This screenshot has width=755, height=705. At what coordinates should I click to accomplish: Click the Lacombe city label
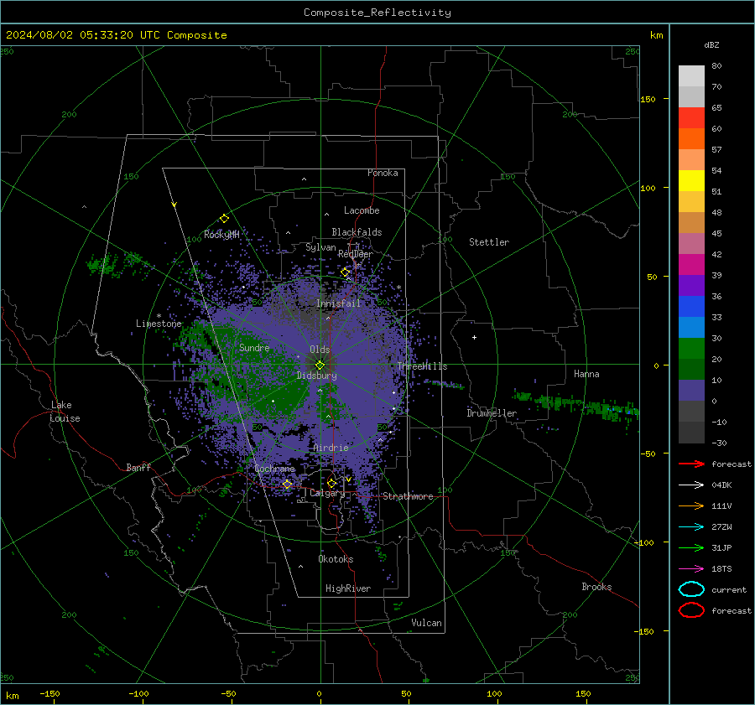362,210
